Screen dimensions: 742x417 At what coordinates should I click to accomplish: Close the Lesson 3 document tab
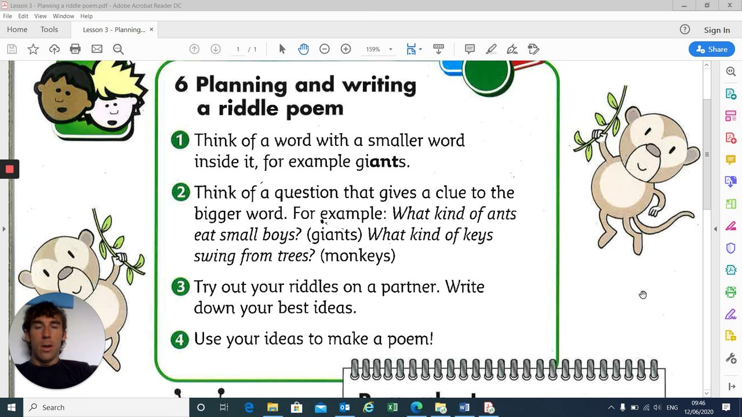click(x=152, y=30)
